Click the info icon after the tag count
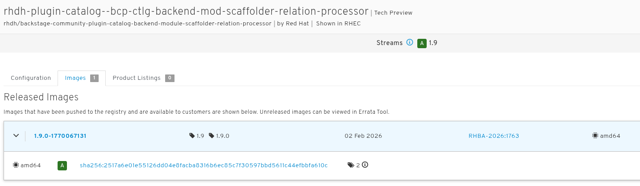Image resolution: width=640 pixels, height=186 pixels. click(365, 165)
